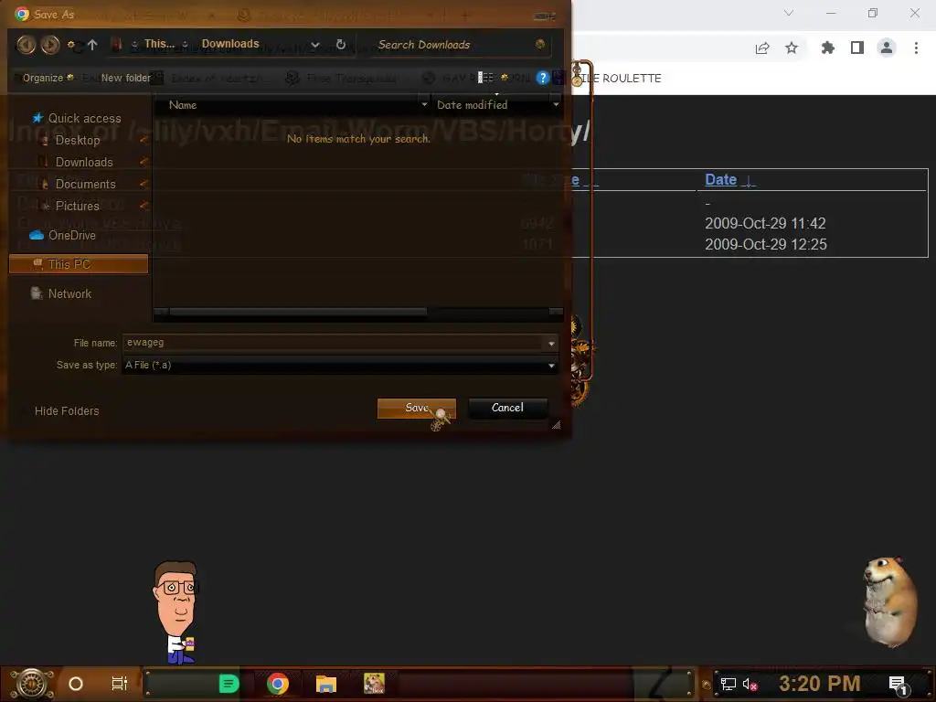Viewport: 936px width, 702px height.
Task: Open Chrome profile avatar icon
Action: tap(887, 48)
